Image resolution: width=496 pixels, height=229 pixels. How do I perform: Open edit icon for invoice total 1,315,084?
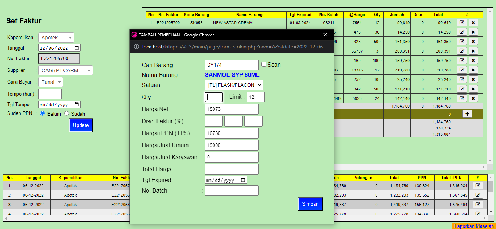pyautogui.click(x=478, y=186)
